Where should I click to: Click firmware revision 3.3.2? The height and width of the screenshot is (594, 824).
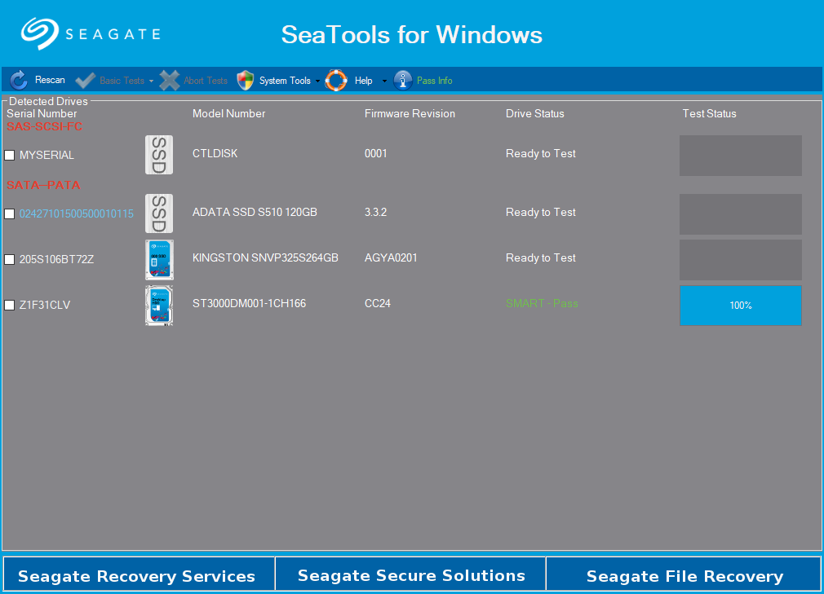coord(376,212)
